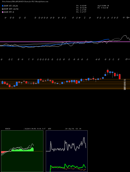This screenshot has height=172, width=130.
Task: Click the dark blue ADX indicator chart panel
Action: (x=67, y=151)
